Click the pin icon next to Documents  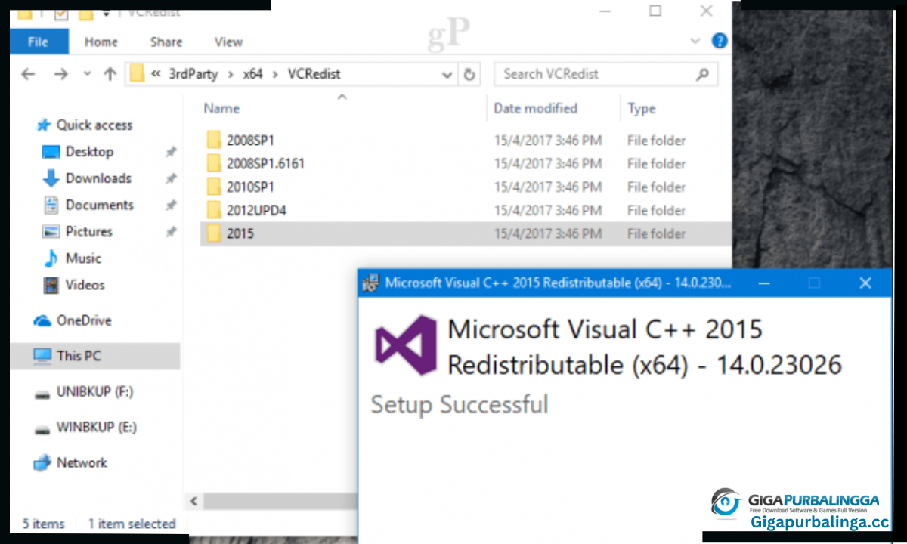171,206
